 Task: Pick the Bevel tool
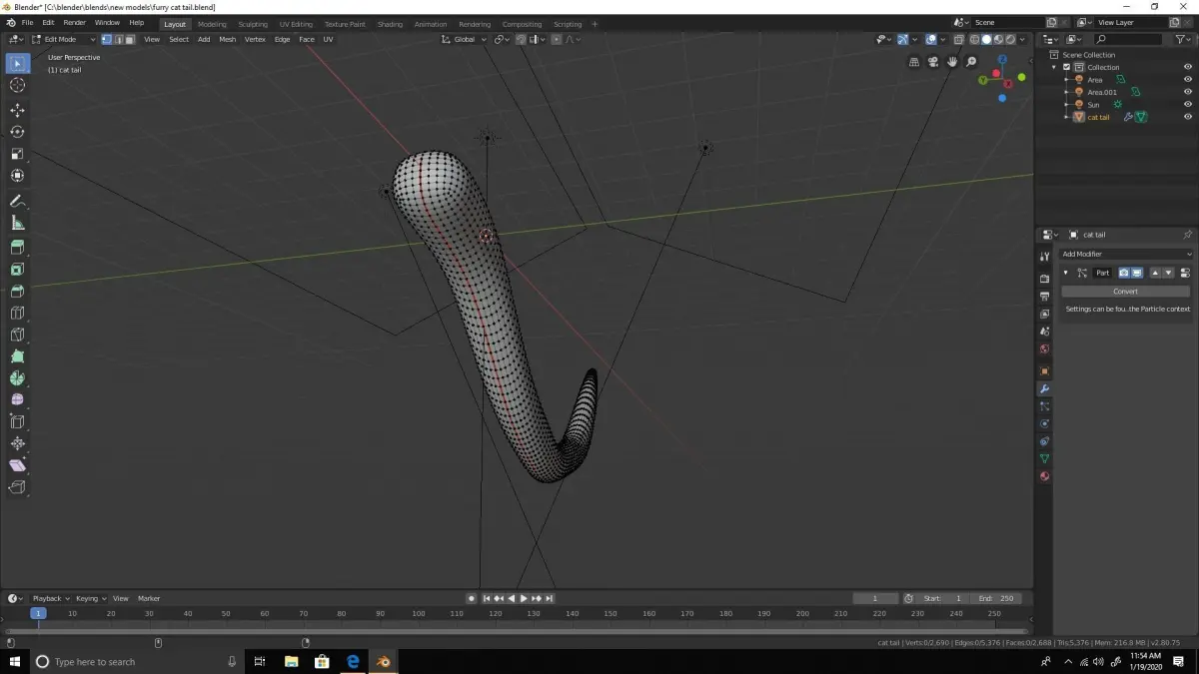[17, 291]
